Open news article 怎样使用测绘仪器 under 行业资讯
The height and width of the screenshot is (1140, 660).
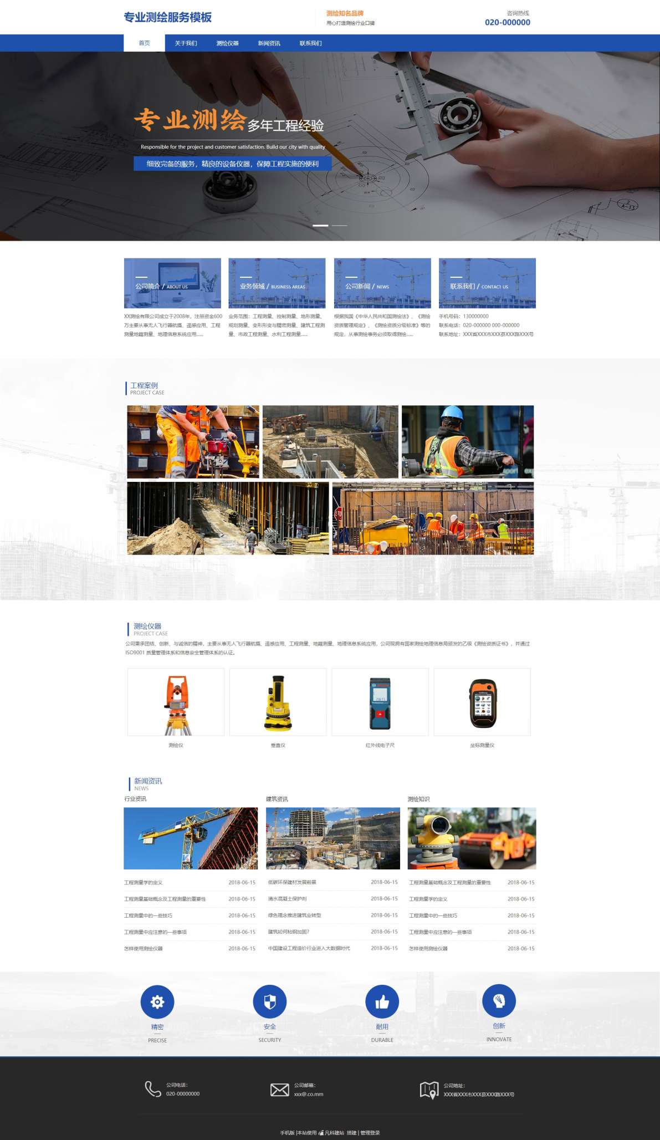tap(144, 949)
